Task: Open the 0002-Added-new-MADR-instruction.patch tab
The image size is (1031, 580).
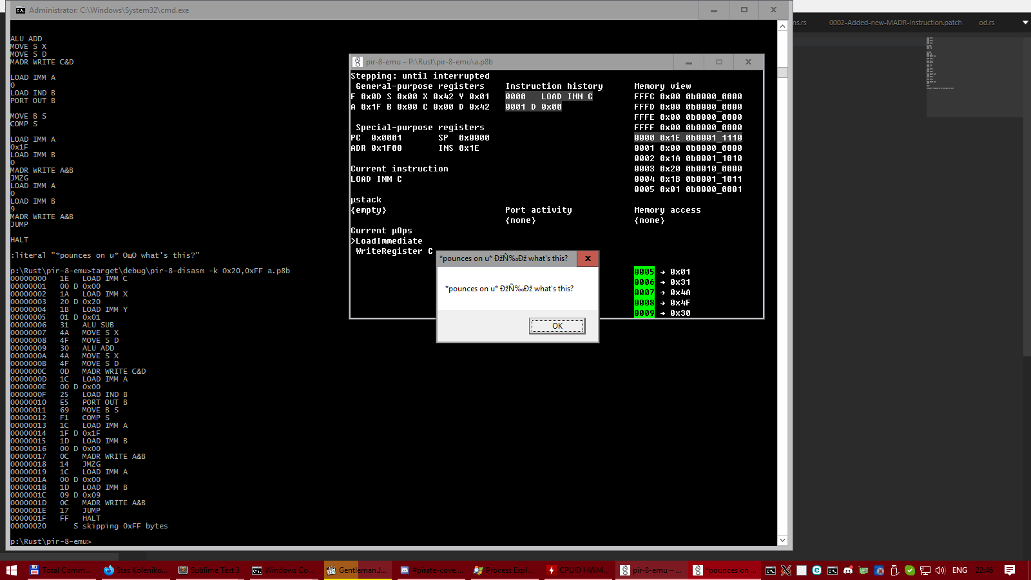Action: tap(894, 23)
